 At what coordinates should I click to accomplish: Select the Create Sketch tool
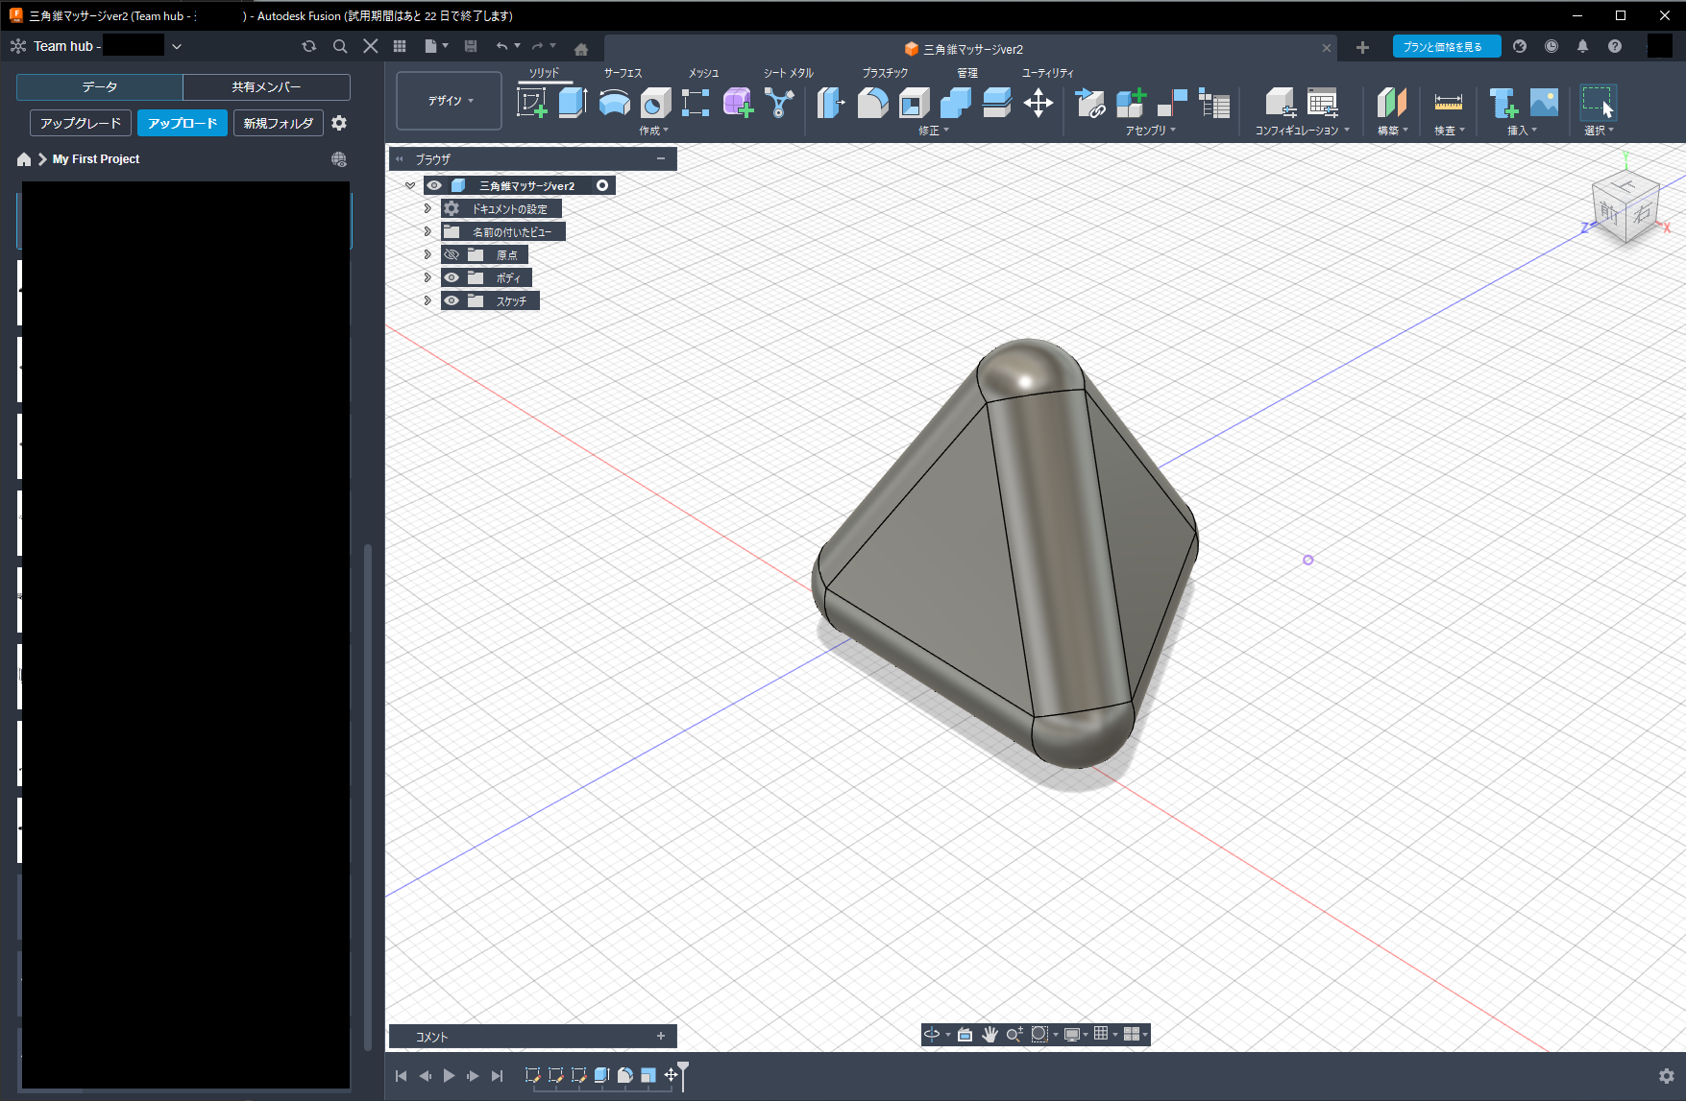pyautogui.click(x=531, y=103)
